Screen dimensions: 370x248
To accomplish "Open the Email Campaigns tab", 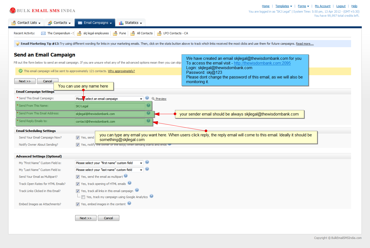I will tap(95, 23).
